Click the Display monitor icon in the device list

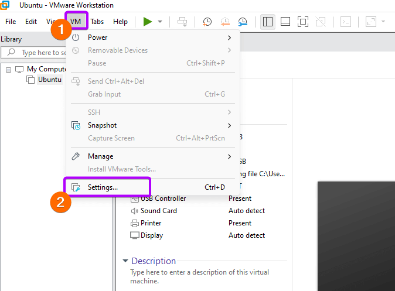(x=135, y=235)
